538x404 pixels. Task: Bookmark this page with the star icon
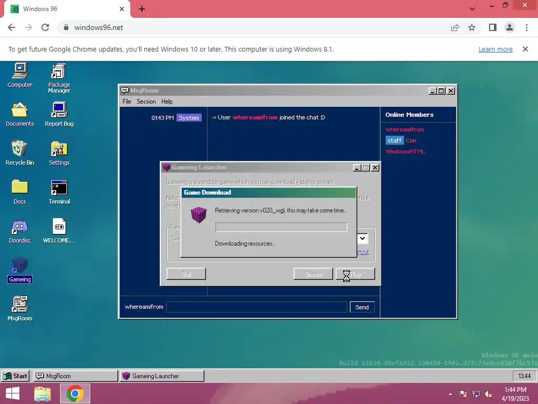coord(472,27)
